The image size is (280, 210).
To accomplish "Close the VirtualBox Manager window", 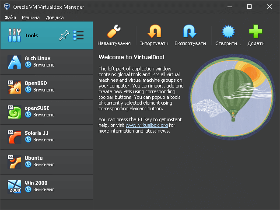I will pos(269,7).
